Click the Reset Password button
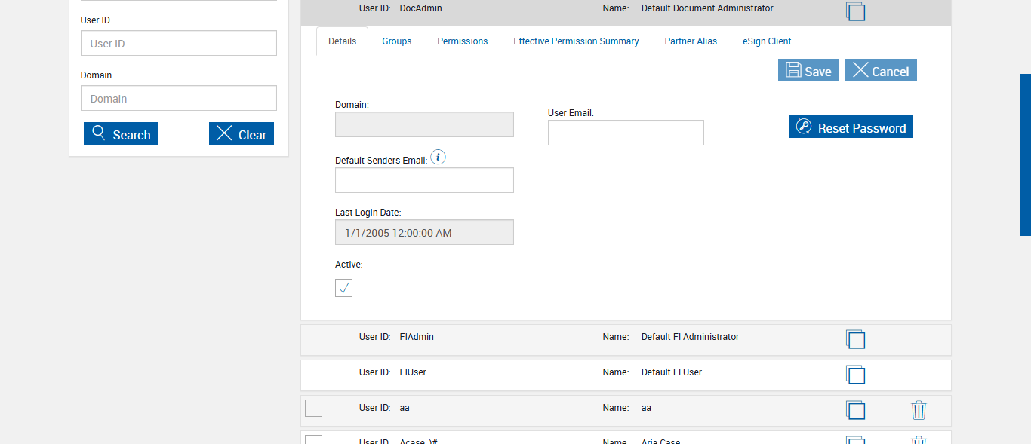Image resolution: width=1031 pixels, height=444 pixels. 851,127
